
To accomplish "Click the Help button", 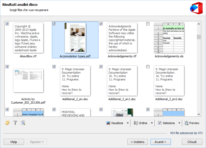I will (14, 142).
